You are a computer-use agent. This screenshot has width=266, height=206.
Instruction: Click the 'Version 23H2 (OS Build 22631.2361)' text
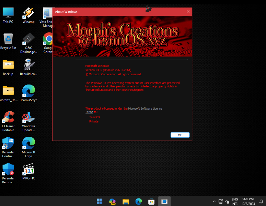tap(108, 70)
